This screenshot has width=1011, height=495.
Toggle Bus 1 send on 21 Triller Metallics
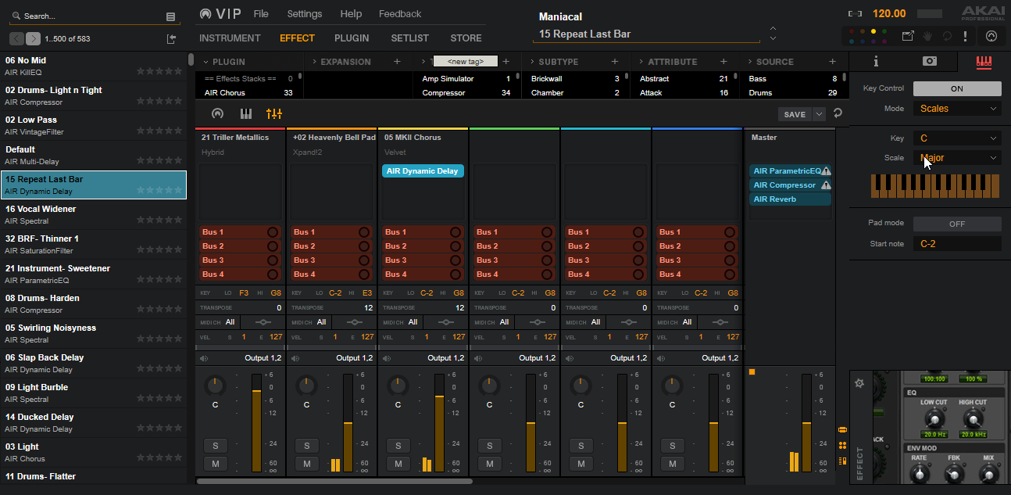272,232
